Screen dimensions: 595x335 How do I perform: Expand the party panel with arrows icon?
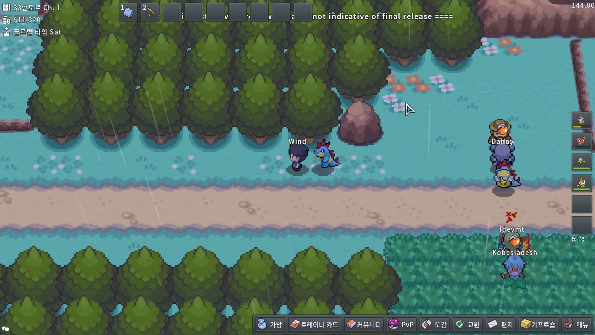(x=582, y=240)
